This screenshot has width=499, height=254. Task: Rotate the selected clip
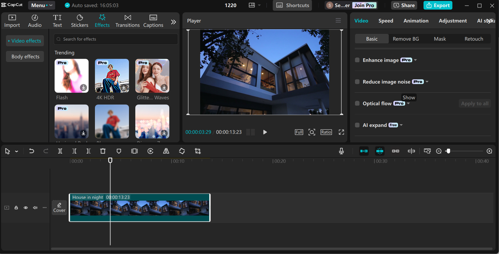[182, 151]
